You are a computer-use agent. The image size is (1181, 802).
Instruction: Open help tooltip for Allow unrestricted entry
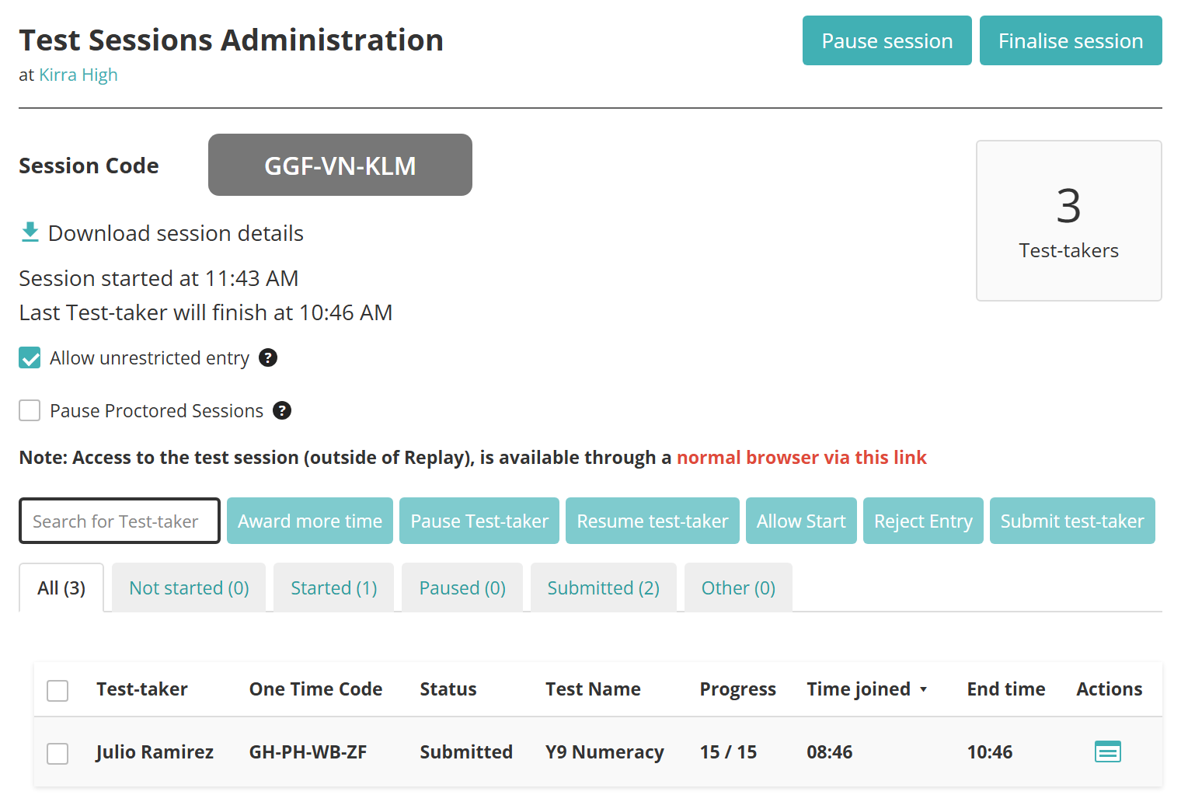point(268,357)
